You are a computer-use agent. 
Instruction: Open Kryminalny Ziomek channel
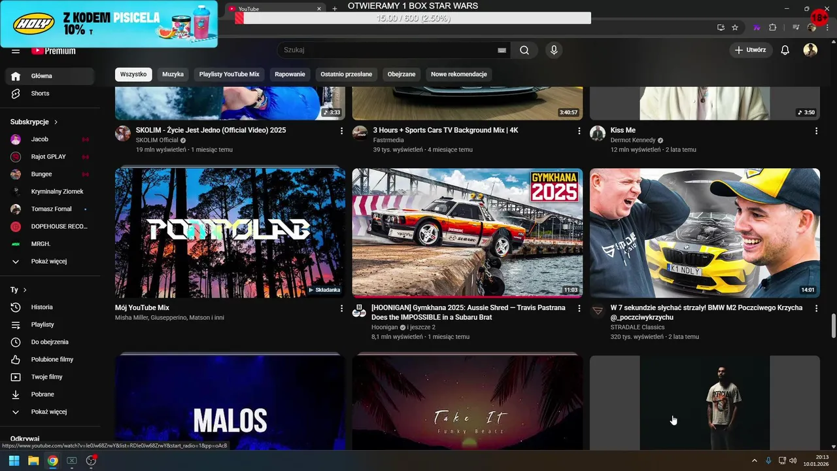pyautogui.click(x=50, y=192)
